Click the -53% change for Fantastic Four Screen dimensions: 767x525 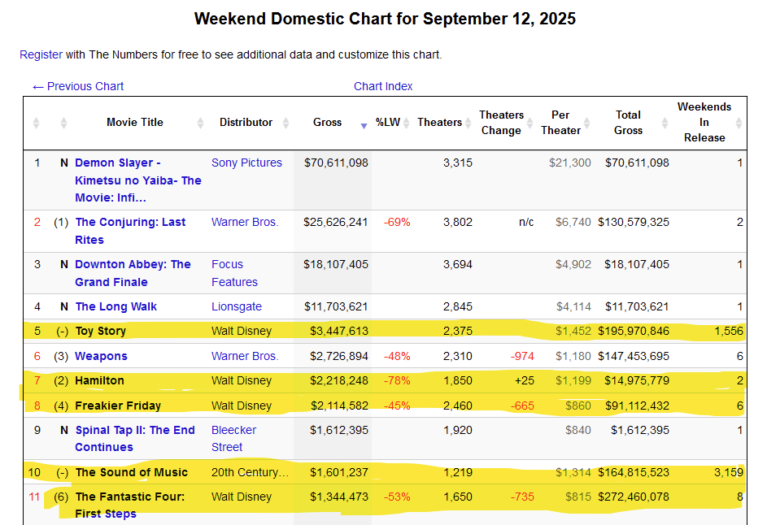click(x=397, y=497)
